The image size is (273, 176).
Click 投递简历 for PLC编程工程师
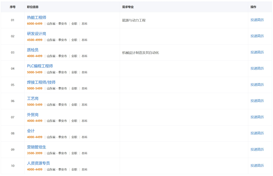click(257, 69)
